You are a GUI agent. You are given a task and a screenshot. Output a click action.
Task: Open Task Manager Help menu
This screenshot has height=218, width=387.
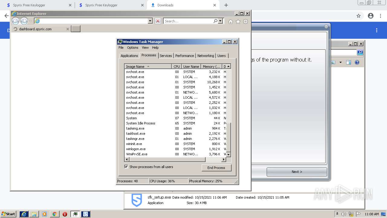(x=155, y=48)
